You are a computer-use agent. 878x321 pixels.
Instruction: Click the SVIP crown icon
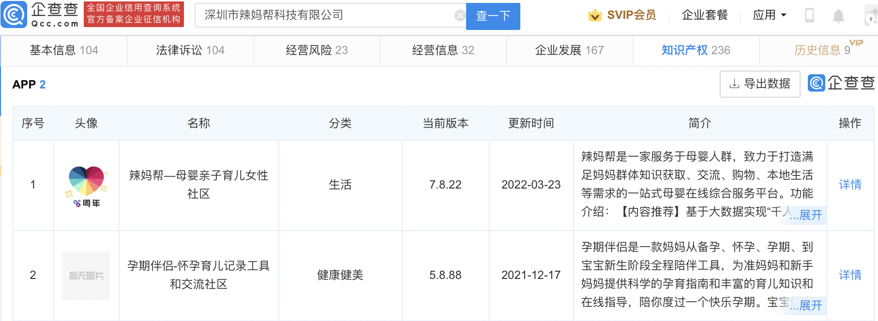coord(595,15)
